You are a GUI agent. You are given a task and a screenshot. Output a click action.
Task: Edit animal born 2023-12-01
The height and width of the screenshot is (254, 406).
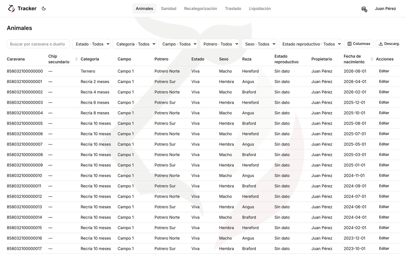(x=384, y=238)
